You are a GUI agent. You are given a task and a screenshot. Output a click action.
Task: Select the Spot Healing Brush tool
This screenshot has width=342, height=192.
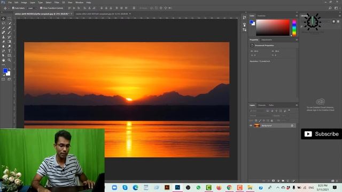coord(3,32)
